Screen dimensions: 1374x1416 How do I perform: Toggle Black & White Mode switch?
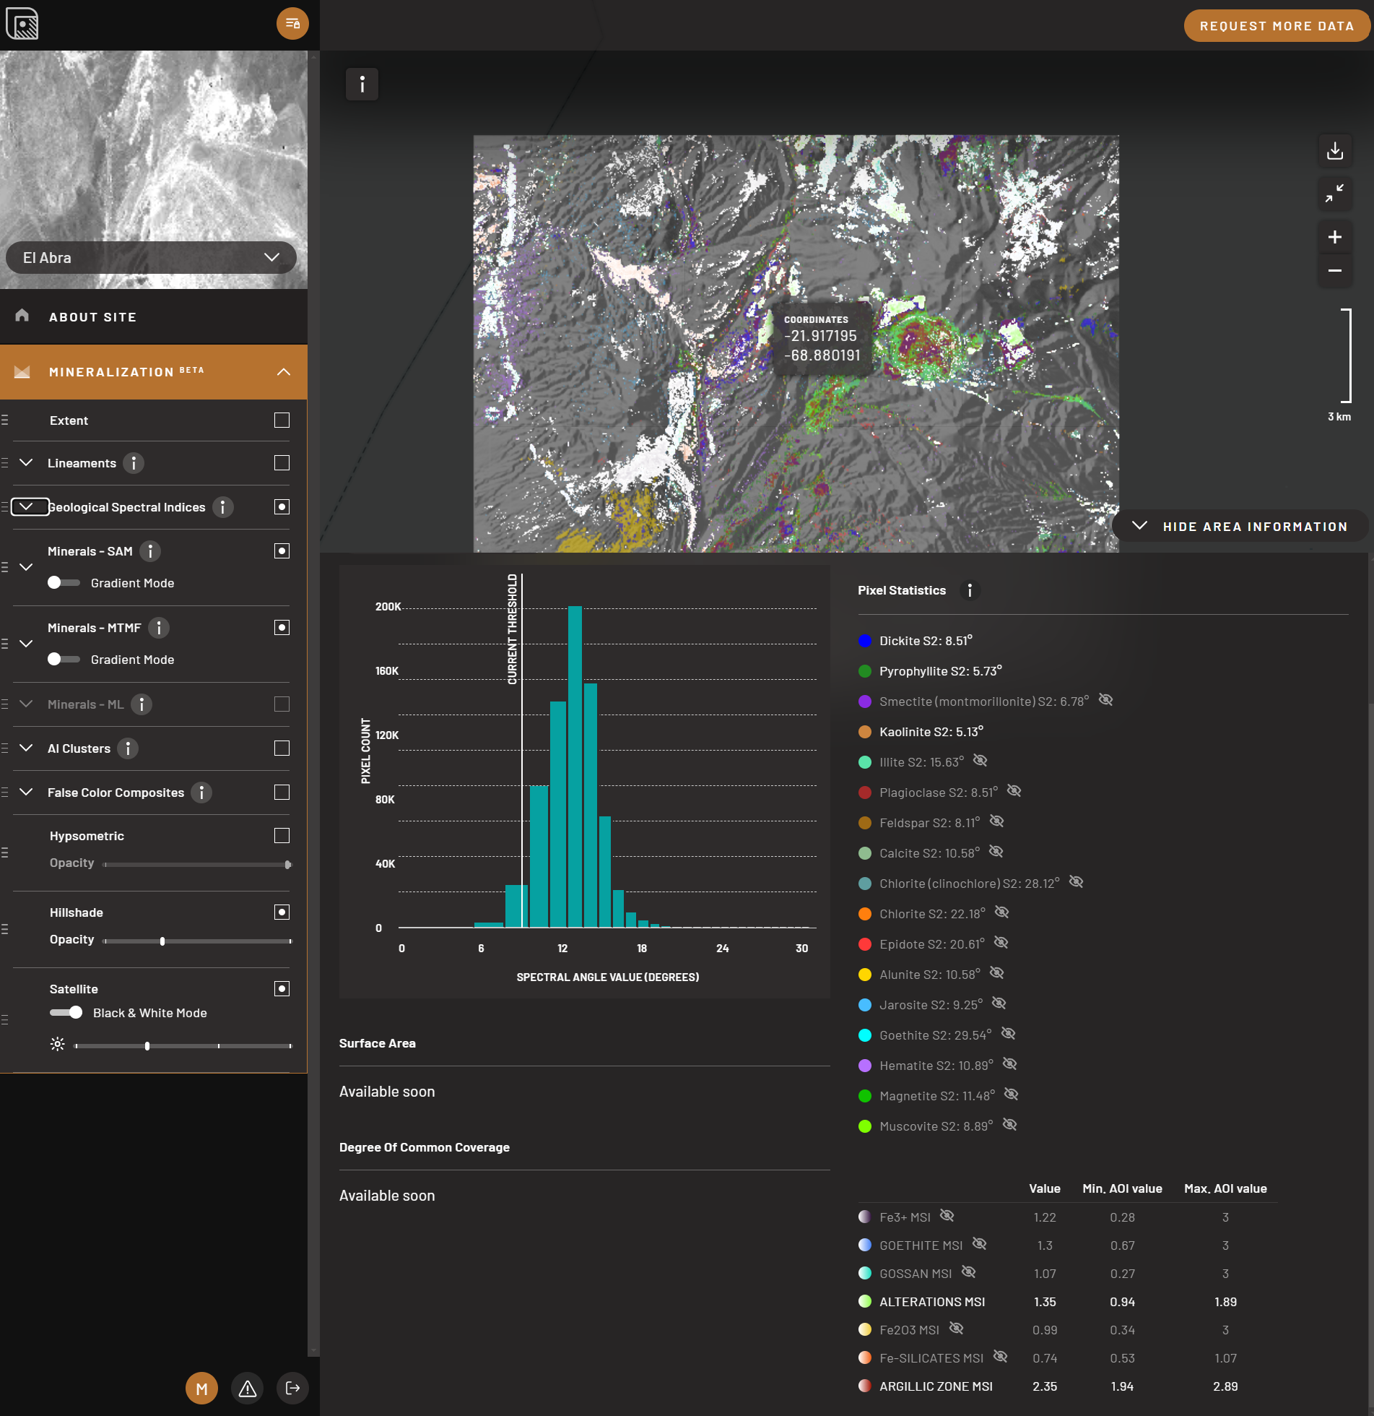pos(66,1012)
